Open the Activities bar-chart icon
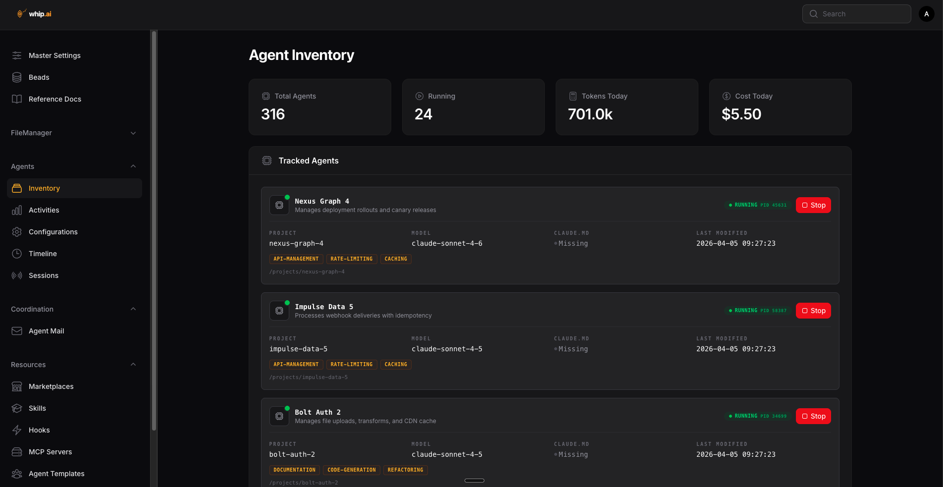This screenshot has height=487, width=943. point(16,210)
